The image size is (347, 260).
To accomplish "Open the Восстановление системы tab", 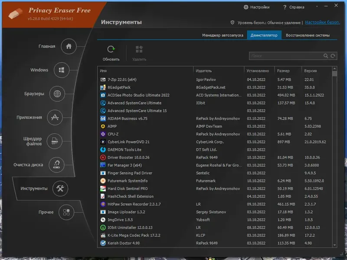I will coord(309,35).
